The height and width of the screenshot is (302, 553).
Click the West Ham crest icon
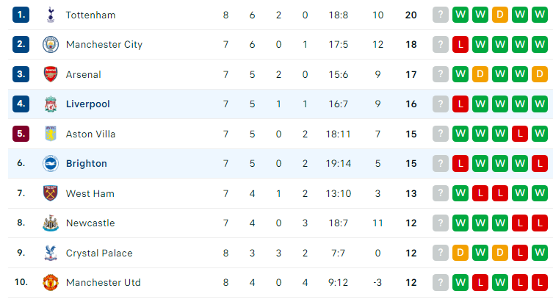point(51,193)
